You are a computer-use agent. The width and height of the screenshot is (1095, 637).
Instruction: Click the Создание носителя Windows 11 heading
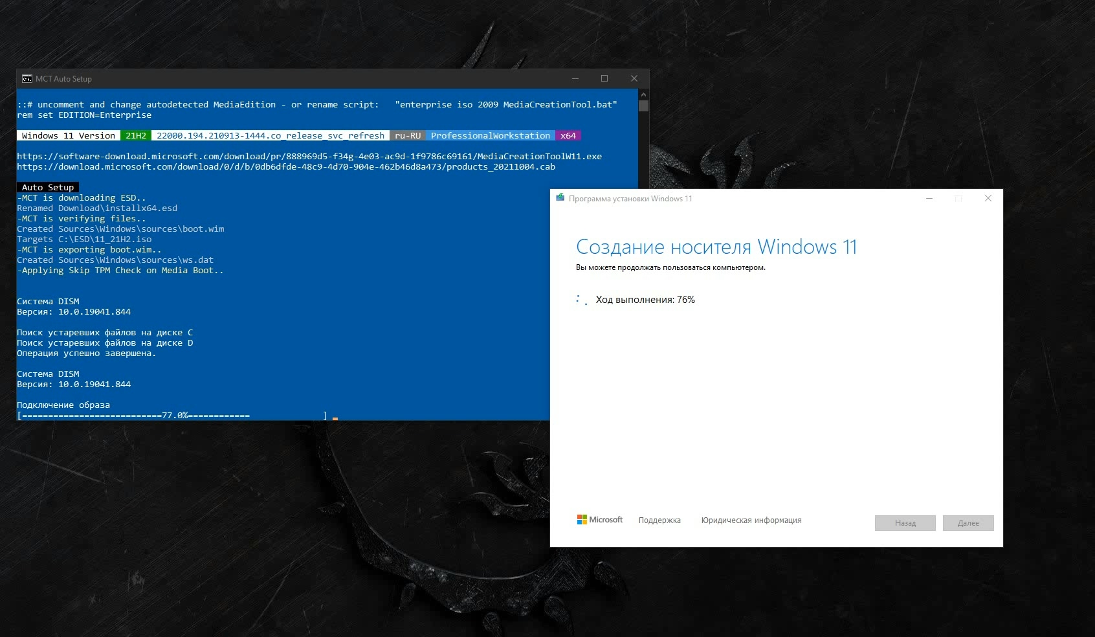(x=716, y=247)
